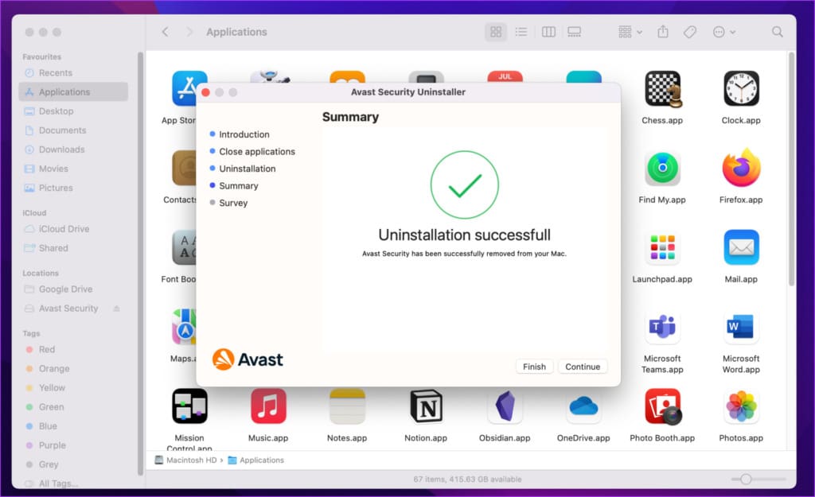The width and height of the screenshot is (815, 497).
Task: Click the Finder search magnifier icon
Action: pos(777,32)
